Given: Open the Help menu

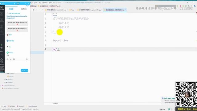Looking at the screenshot, I should click(x=50, y=3).
